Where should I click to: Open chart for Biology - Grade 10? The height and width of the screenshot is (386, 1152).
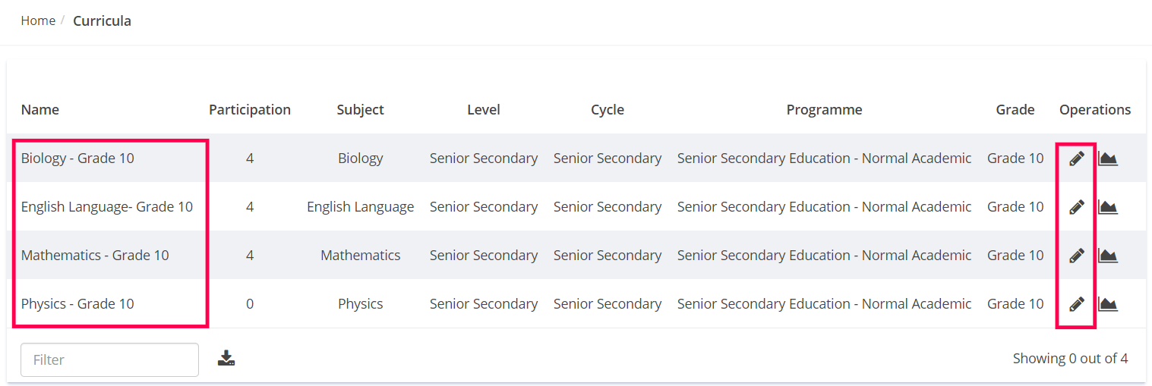click(1108, 158)
